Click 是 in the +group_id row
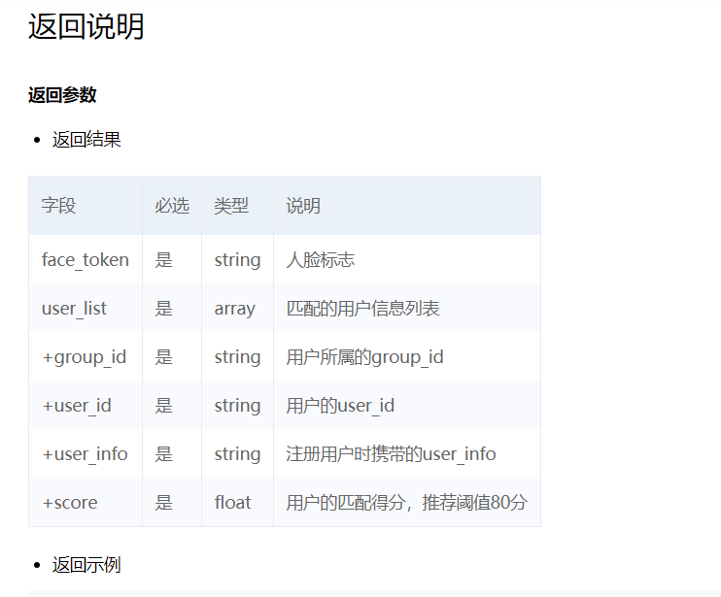Viewport: 721px width, 597px height. click(163, 357)
